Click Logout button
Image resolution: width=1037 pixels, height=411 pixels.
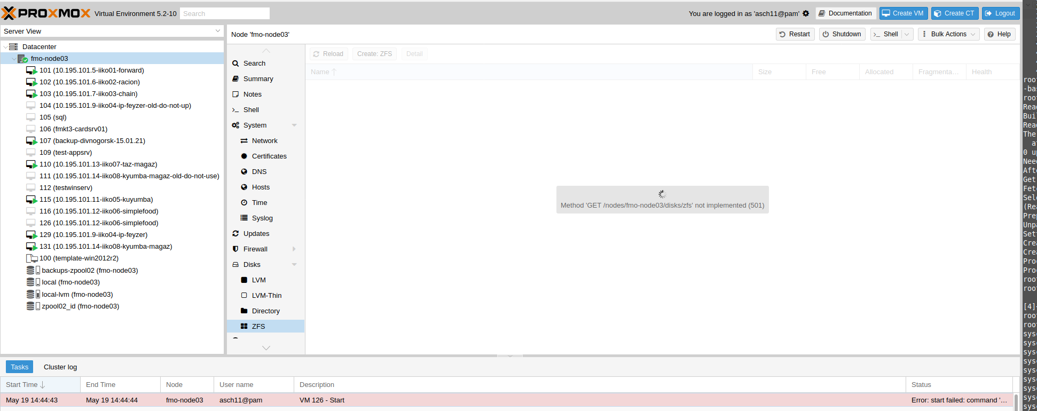(1001, 13)
